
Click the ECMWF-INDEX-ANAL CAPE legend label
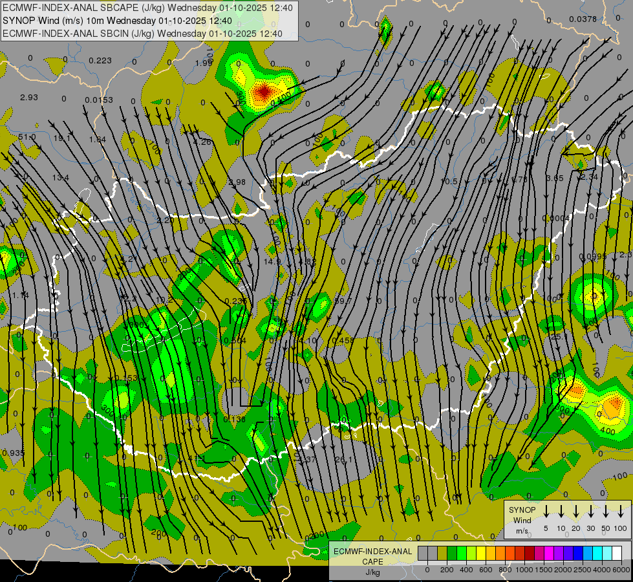372,556
